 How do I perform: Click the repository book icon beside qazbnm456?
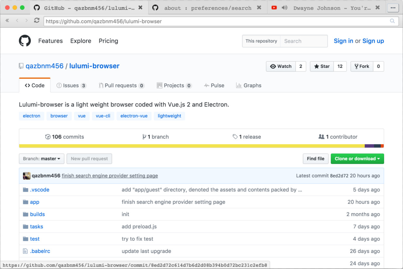click(21, 66)
